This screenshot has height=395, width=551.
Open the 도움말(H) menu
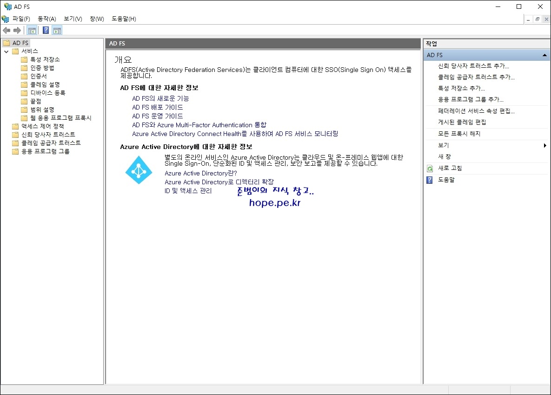[x=124, y=19]
